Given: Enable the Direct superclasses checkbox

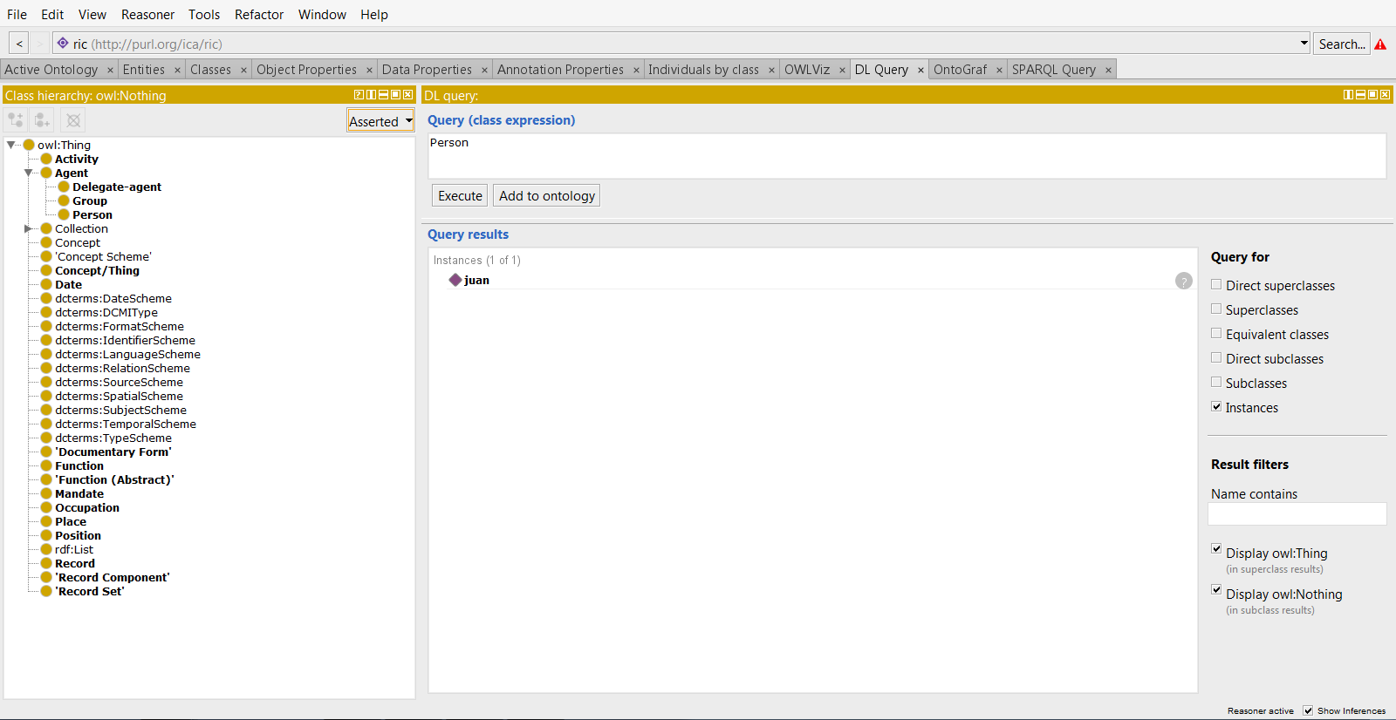Looking at the screenshot, I should [1216, 285].
